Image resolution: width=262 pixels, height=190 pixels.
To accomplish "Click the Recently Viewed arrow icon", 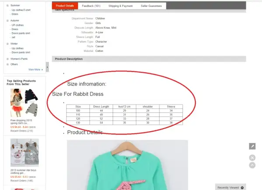I will (242, 188).
